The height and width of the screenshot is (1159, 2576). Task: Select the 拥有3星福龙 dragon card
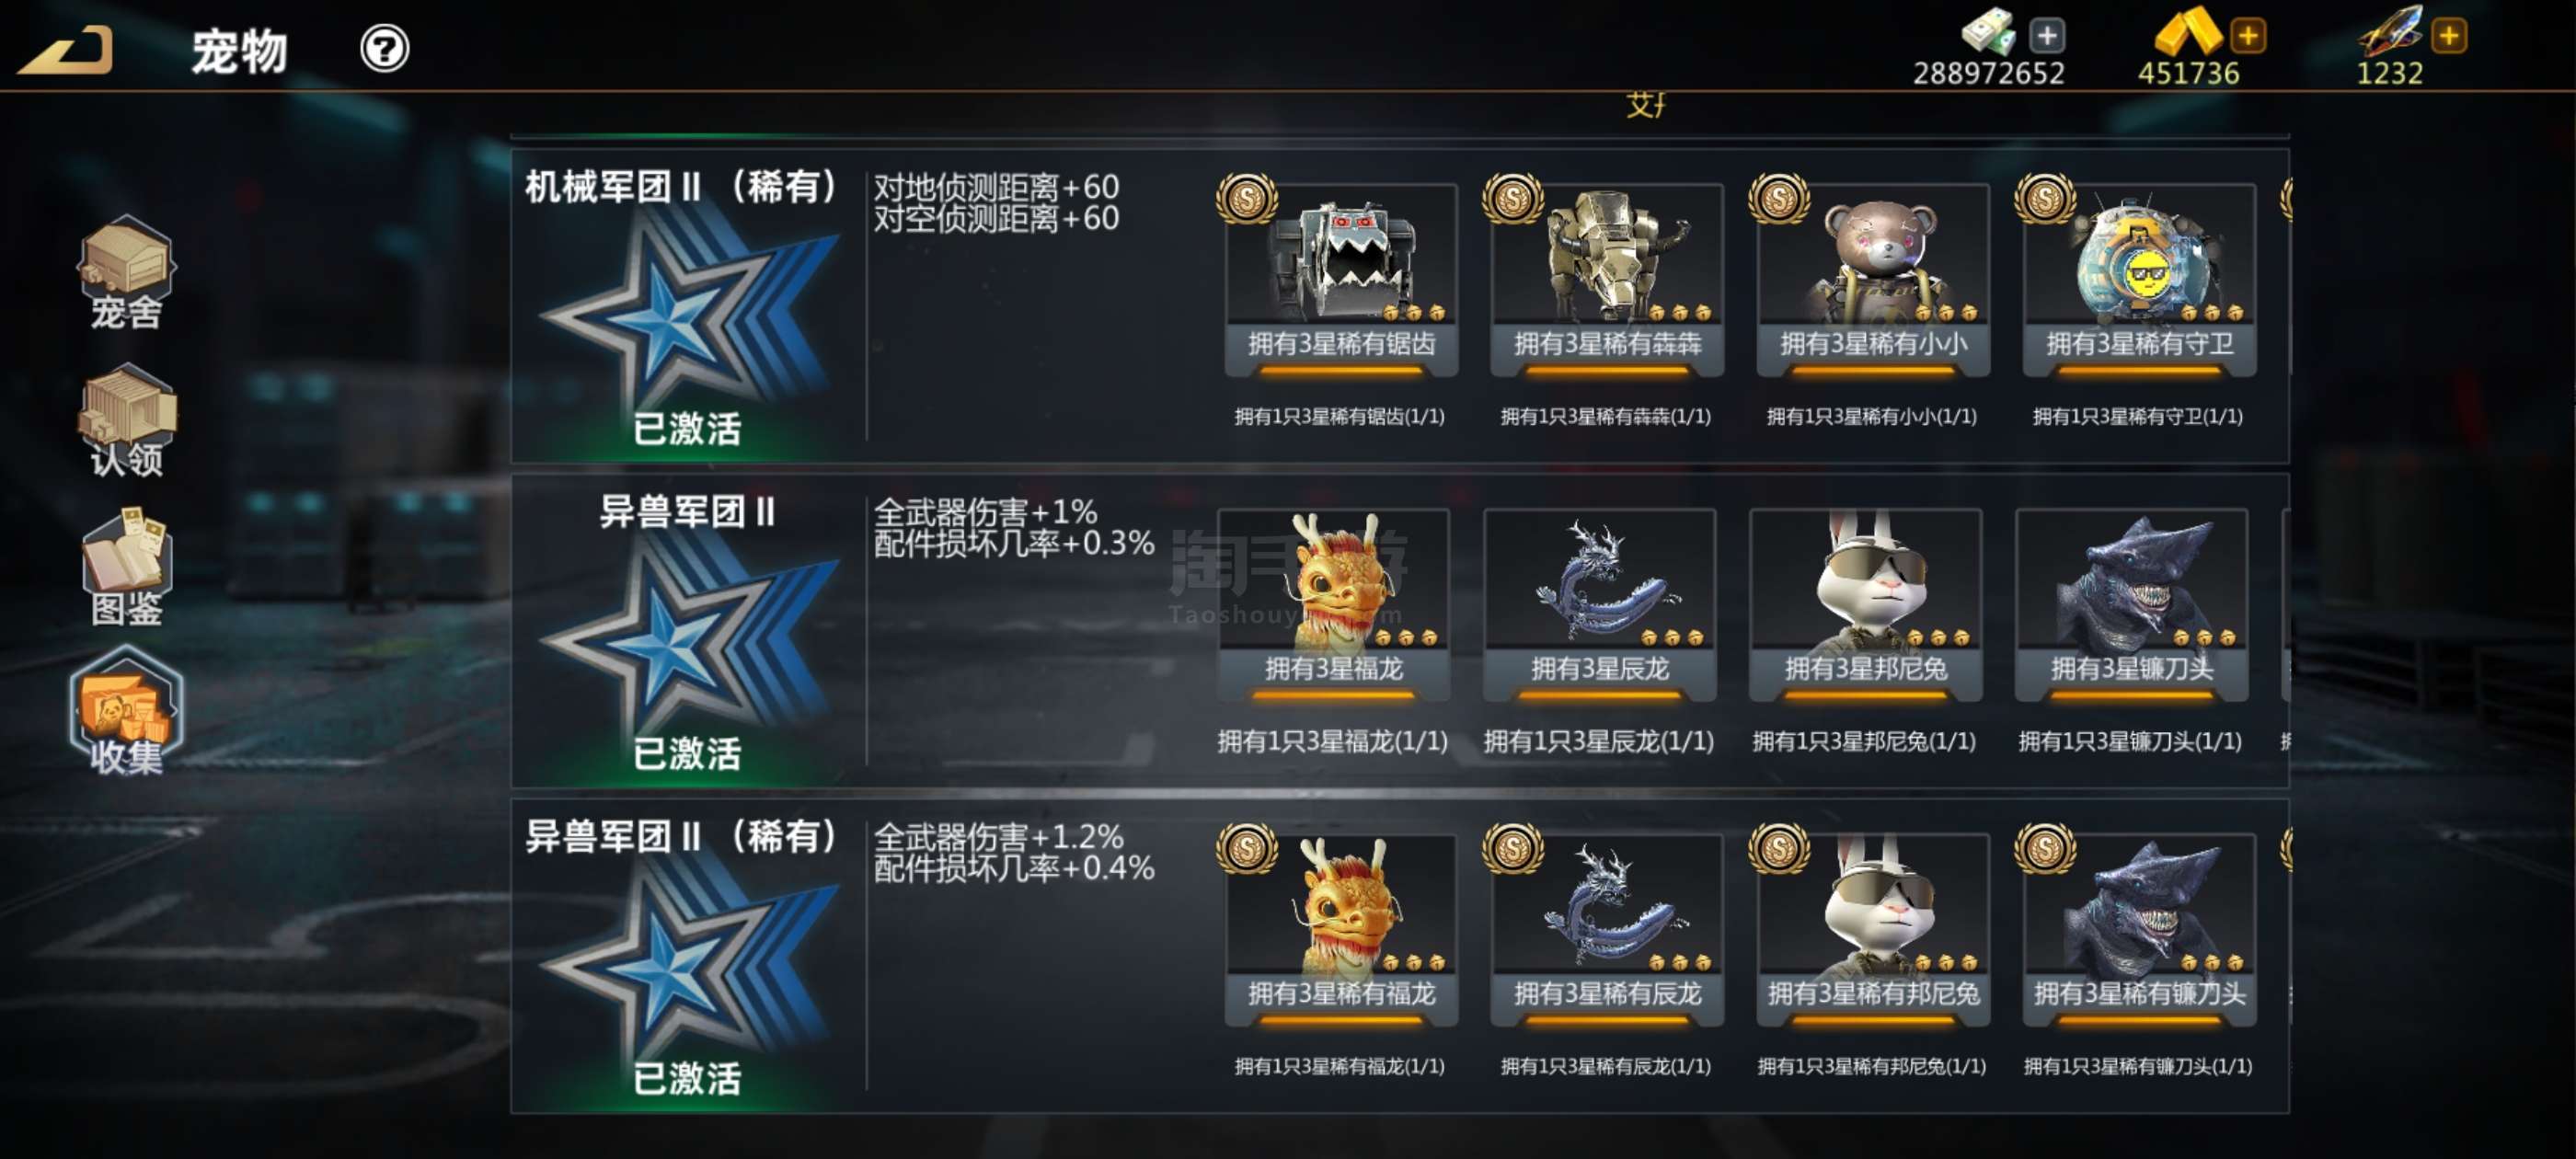(1333, 605)
